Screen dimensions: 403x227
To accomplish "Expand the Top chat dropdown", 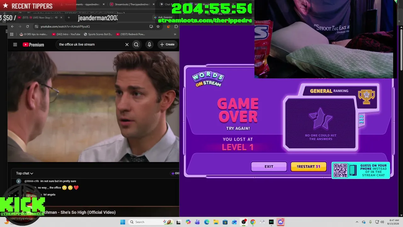I will (x=25, y=173).
